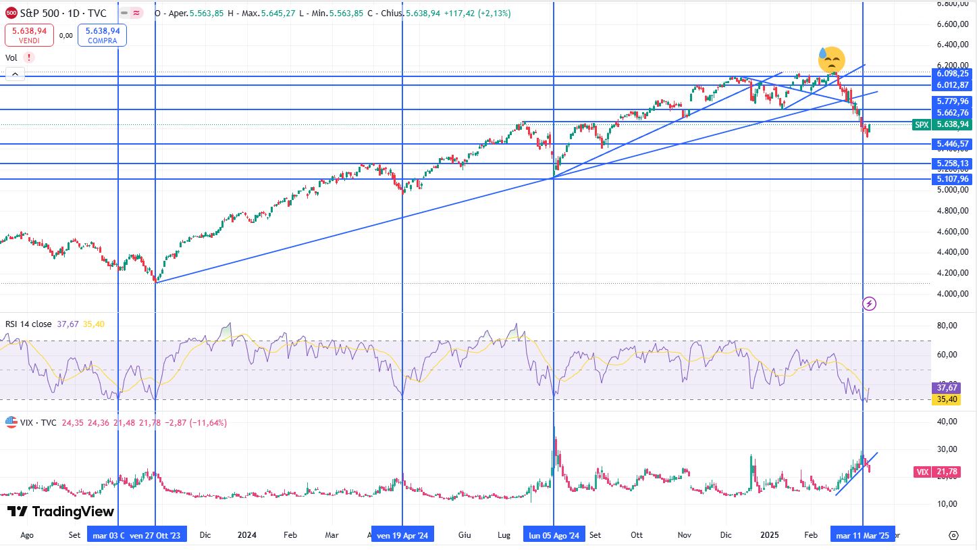Click the Giu label on the time axis
Image resolution: width=977 pixels, height=550 pixels.
point(464,535)
